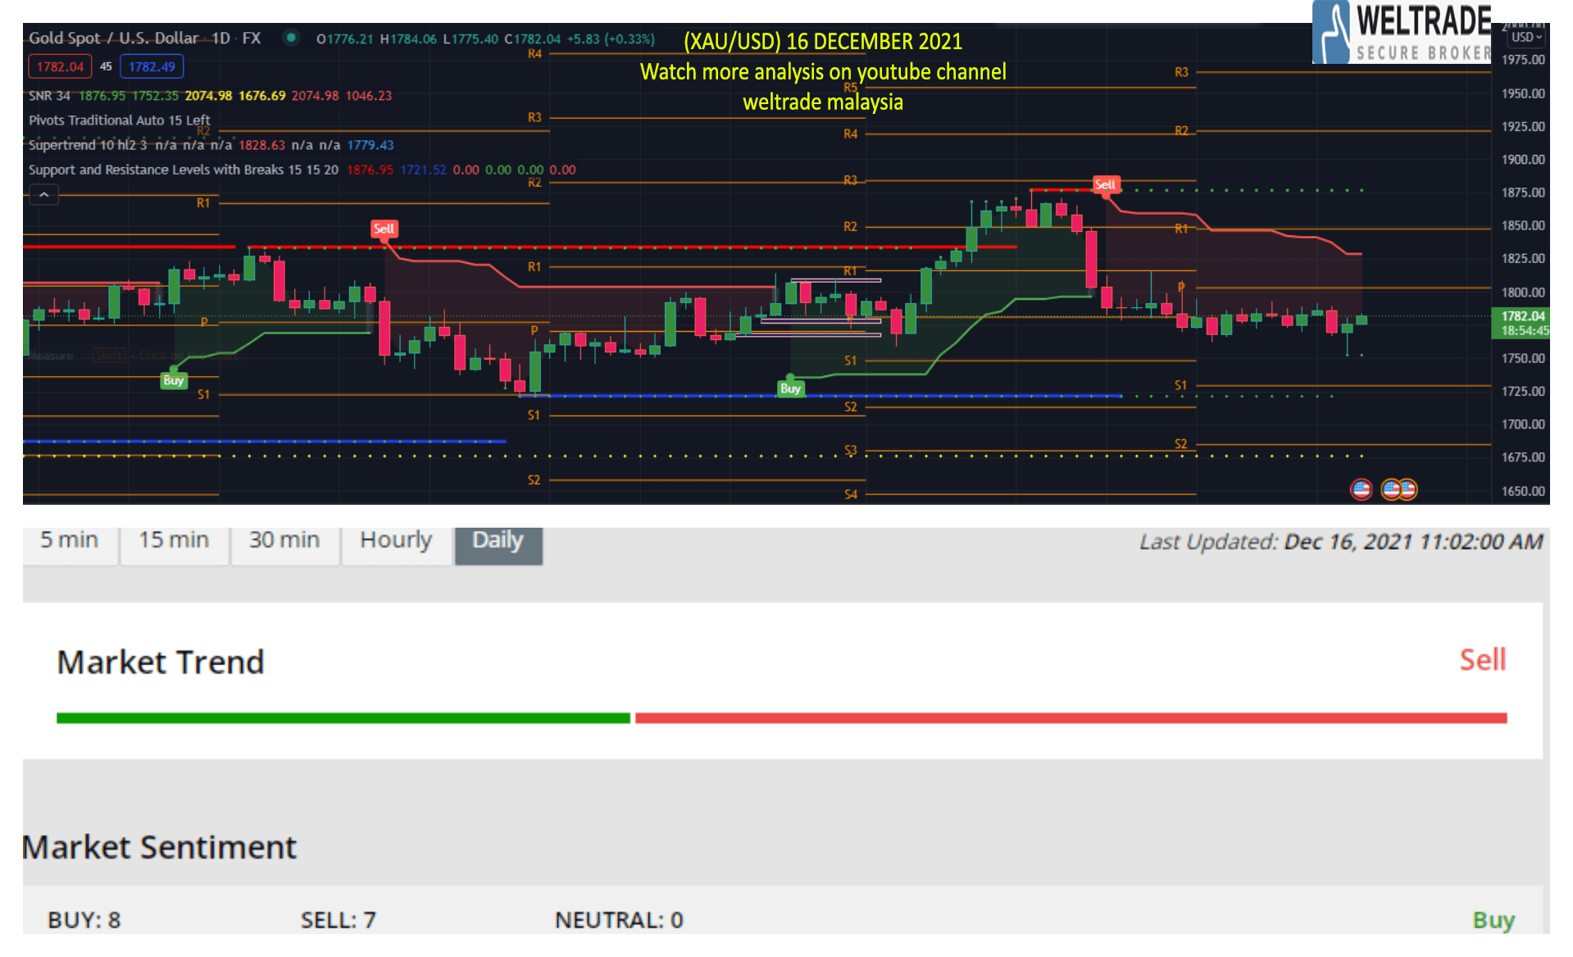The image size is (1573, 957).
Task: Click the first Sell signal marker
Action: tap(384, 229)
